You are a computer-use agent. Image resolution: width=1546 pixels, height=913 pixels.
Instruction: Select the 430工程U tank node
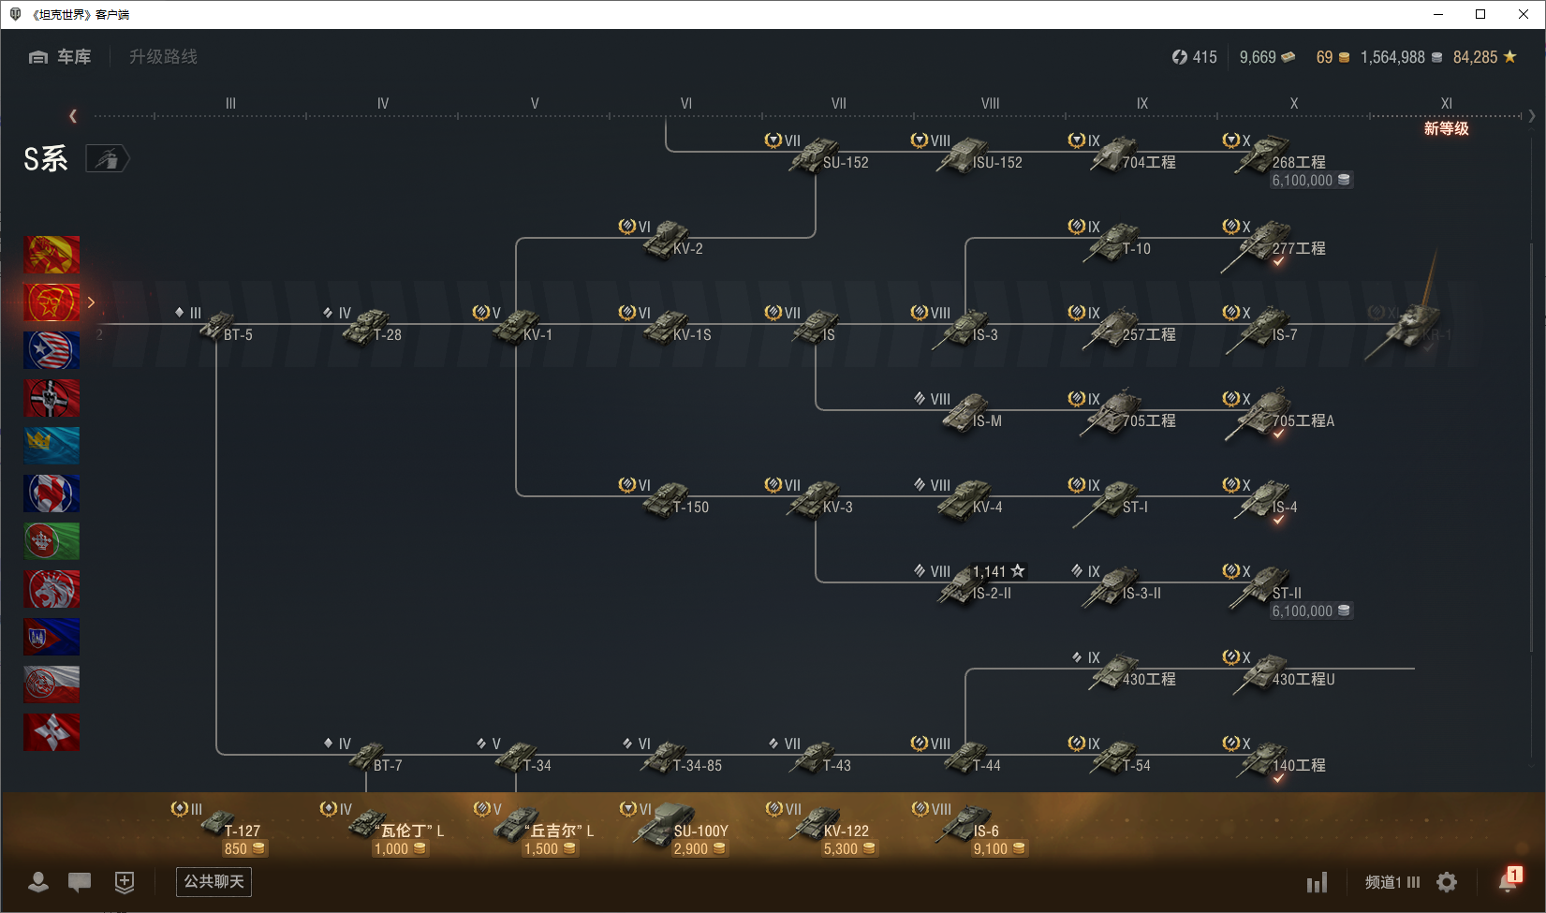click(x=1279, y=671)
